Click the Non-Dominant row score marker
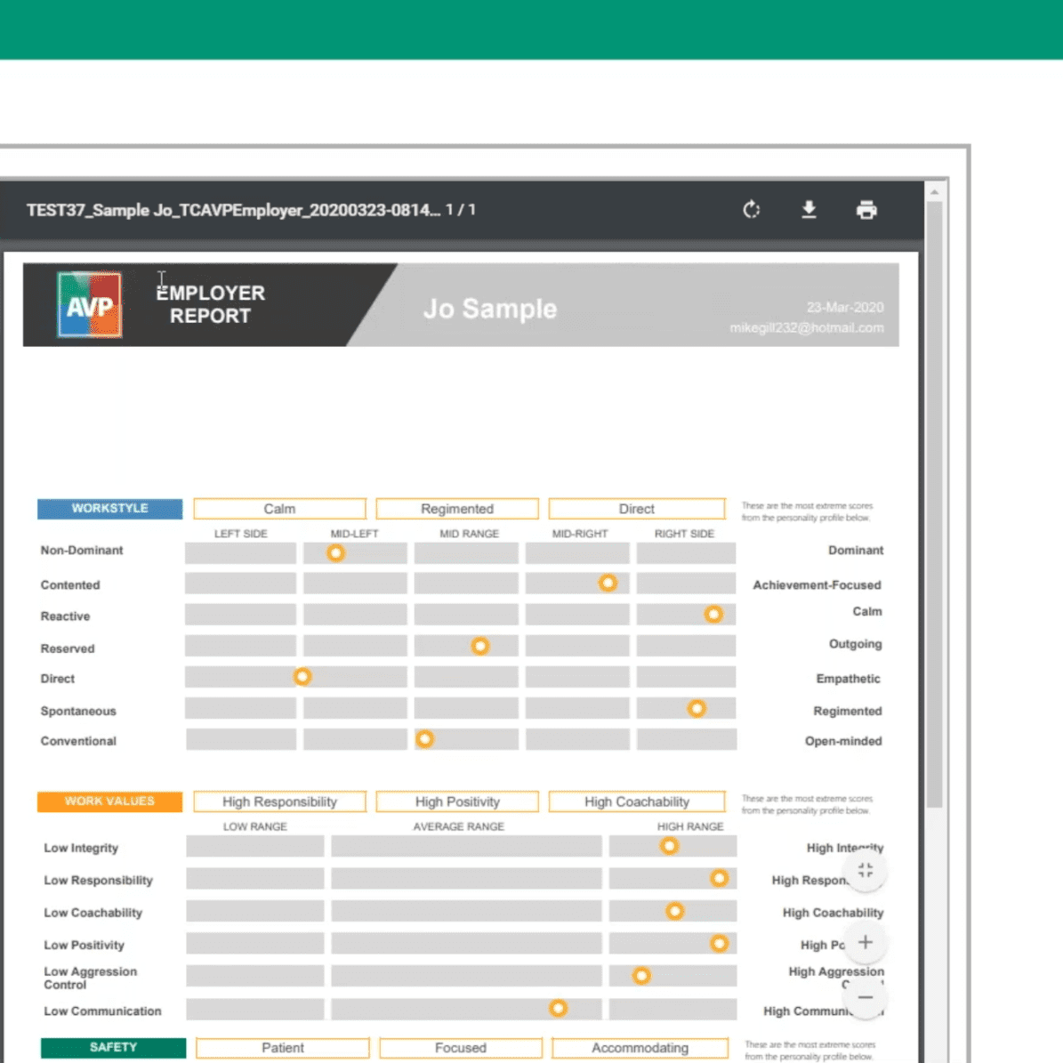The image size is (1063, 1063). pos(335,553)
